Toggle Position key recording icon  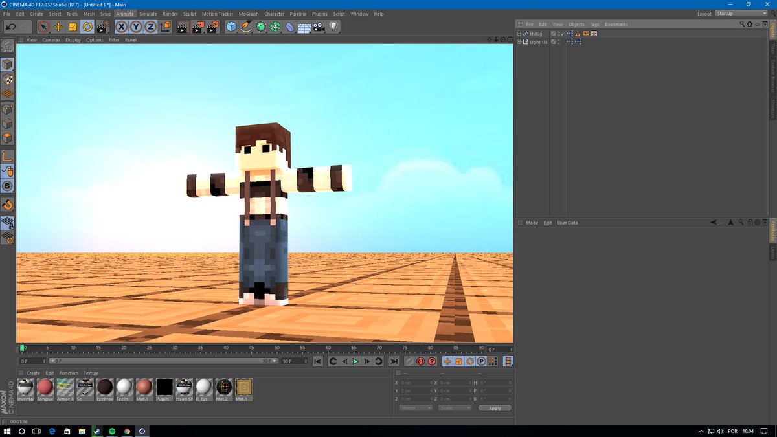click(447, 361)
